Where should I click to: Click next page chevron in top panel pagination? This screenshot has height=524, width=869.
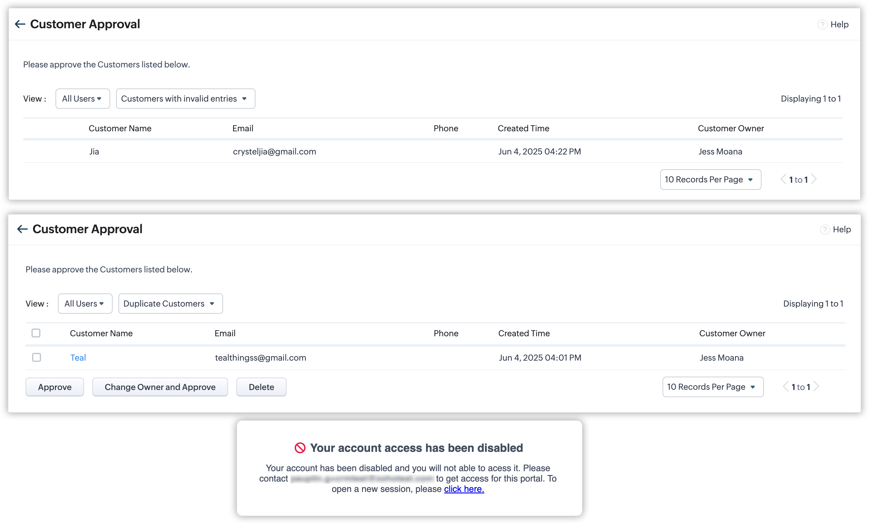814,179
